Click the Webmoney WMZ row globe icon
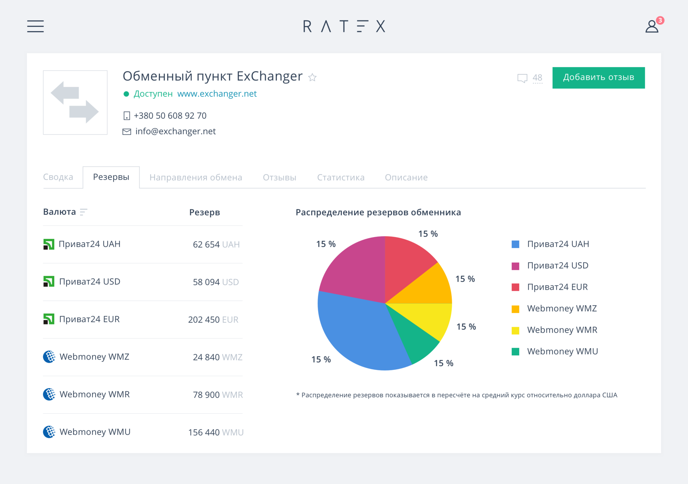This screenshot has height=484, width=688. tap(49, 357)
